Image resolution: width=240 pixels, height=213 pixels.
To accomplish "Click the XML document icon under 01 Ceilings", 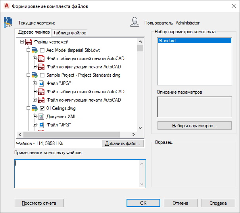I will pos(41,117).
